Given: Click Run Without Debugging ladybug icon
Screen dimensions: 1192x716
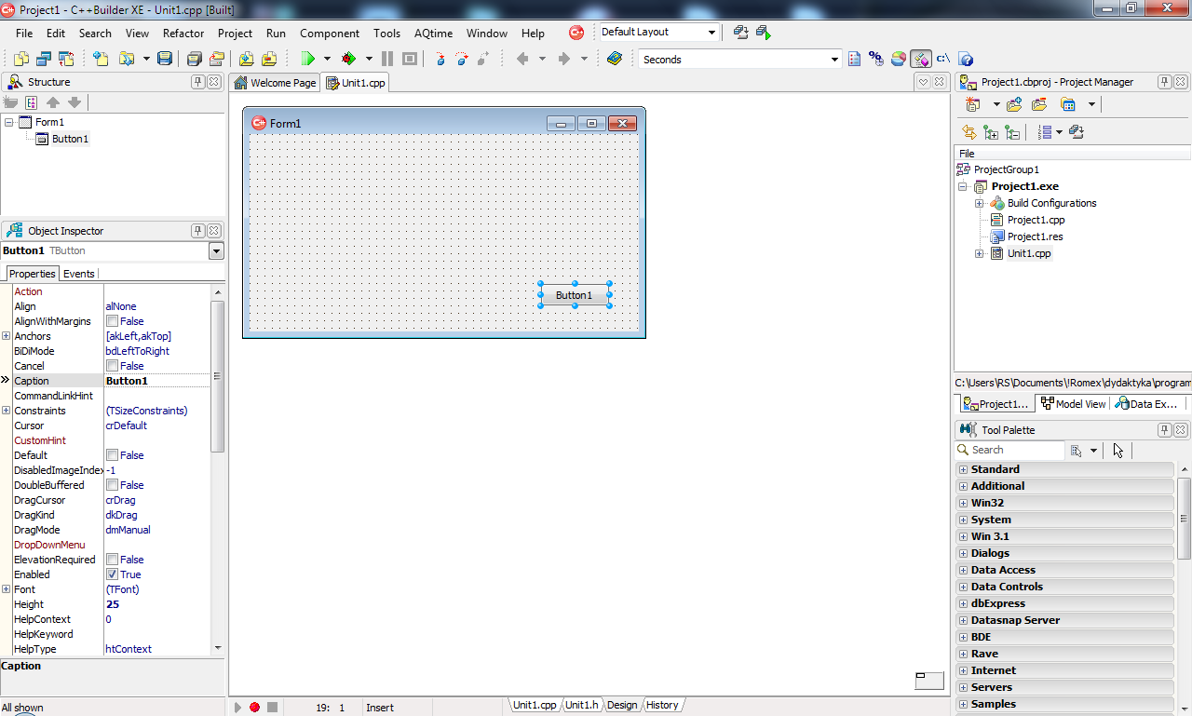Looking at the screenshot, I should click(348, 59).
